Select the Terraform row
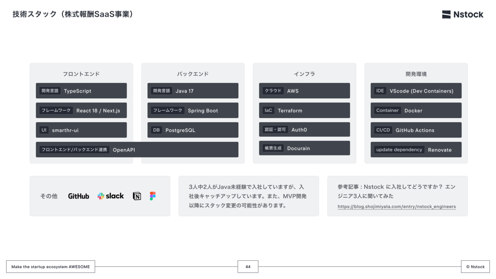This screenshot has width=496, height=279. click(x=305, y=110)
